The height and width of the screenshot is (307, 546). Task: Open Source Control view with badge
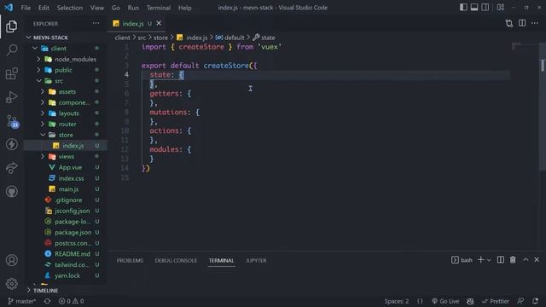12,121
